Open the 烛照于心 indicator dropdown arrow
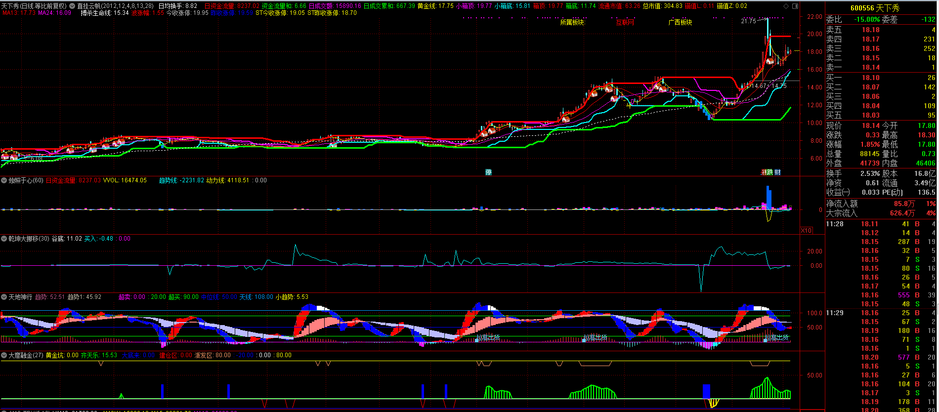The image size is (939, 412). 4,180
